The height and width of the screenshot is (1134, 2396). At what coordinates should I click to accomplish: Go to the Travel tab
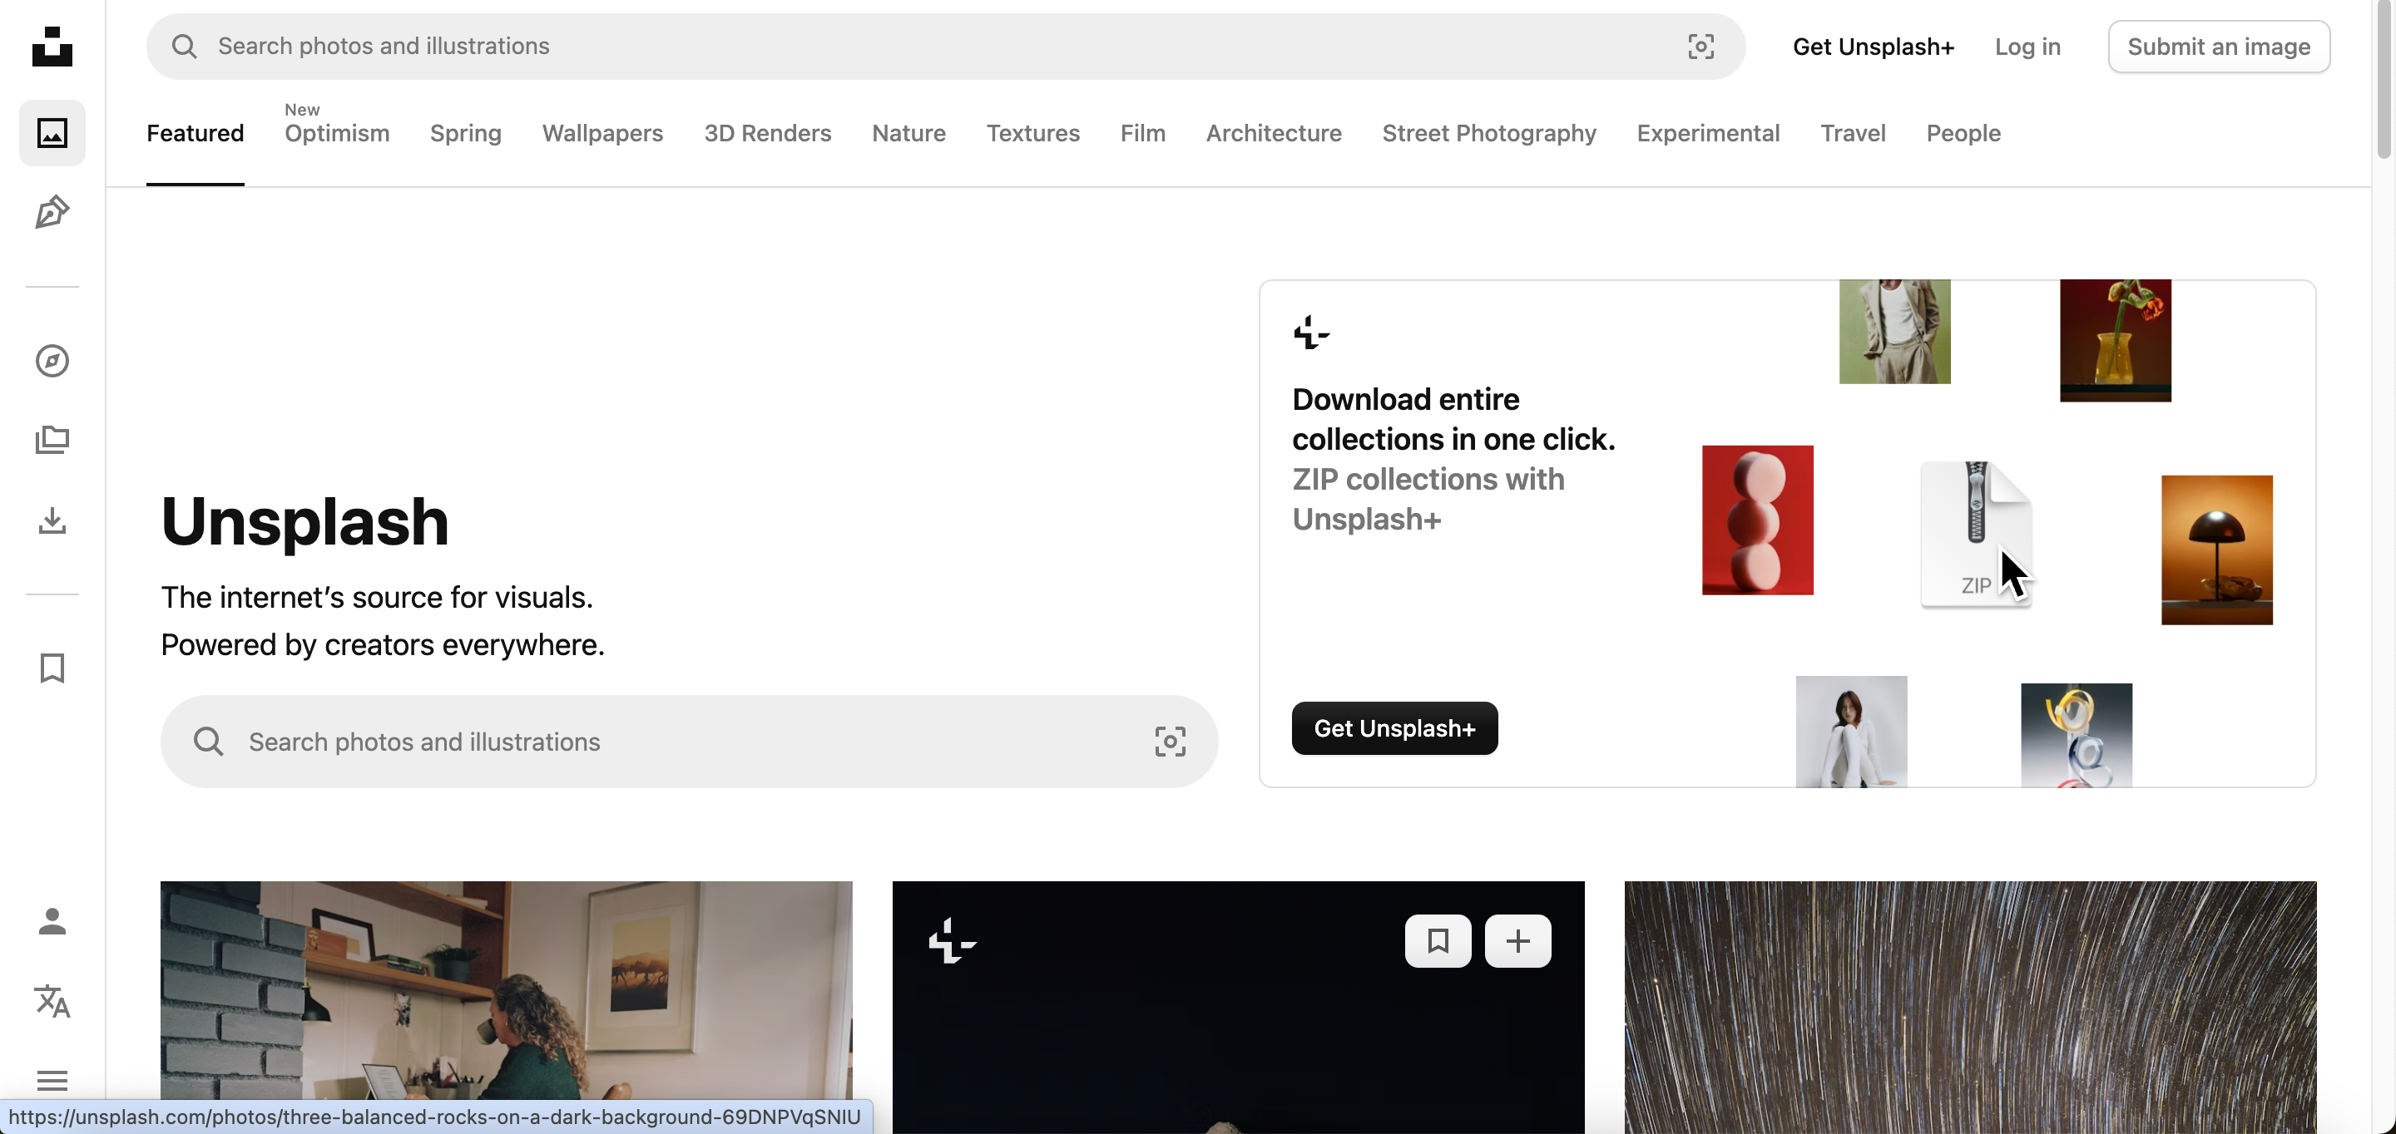[x=1854, y=133]
